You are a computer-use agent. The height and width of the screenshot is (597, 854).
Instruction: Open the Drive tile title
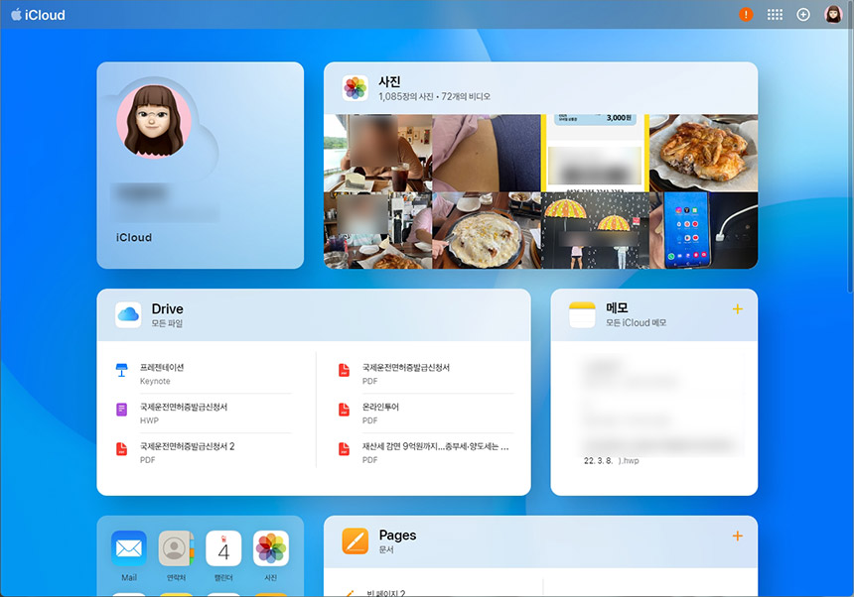[167, 308]
